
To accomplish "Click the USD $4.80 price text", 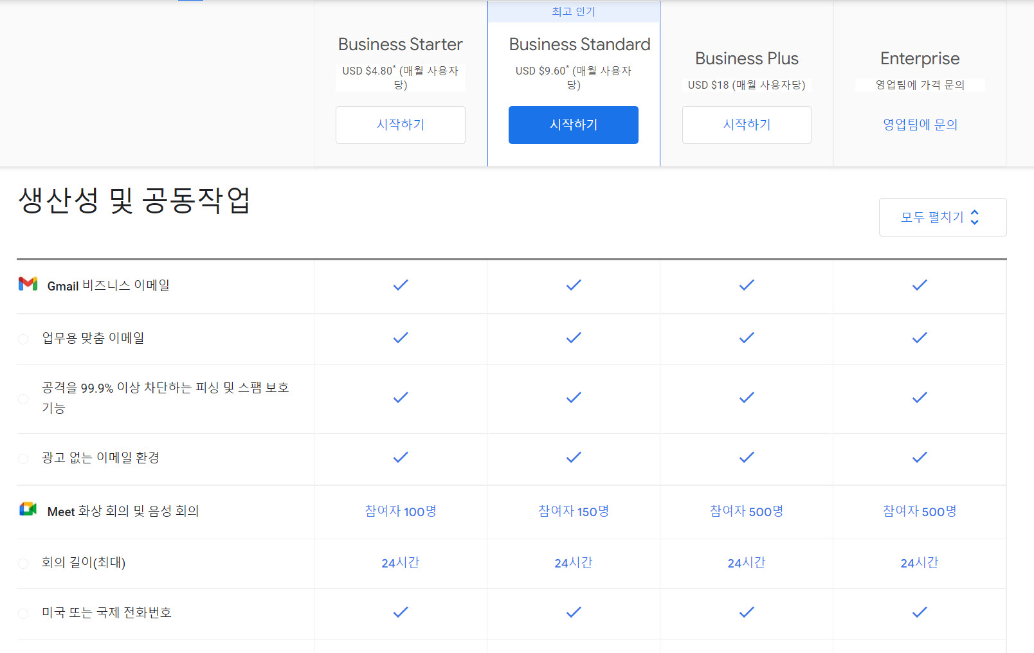I will tap(401, 77).
